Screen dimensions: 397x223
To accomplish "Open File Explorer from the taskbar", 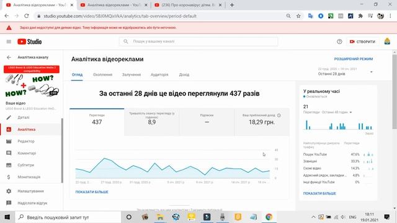I will point(160,217).
